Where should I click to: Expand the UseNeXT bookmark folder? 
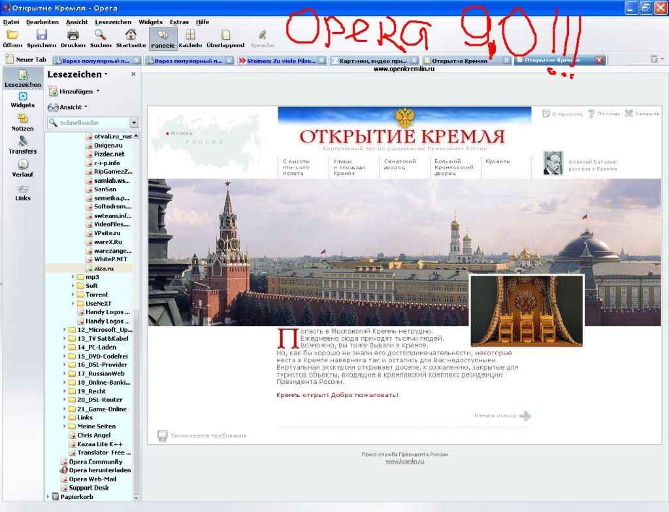(73, 304)
